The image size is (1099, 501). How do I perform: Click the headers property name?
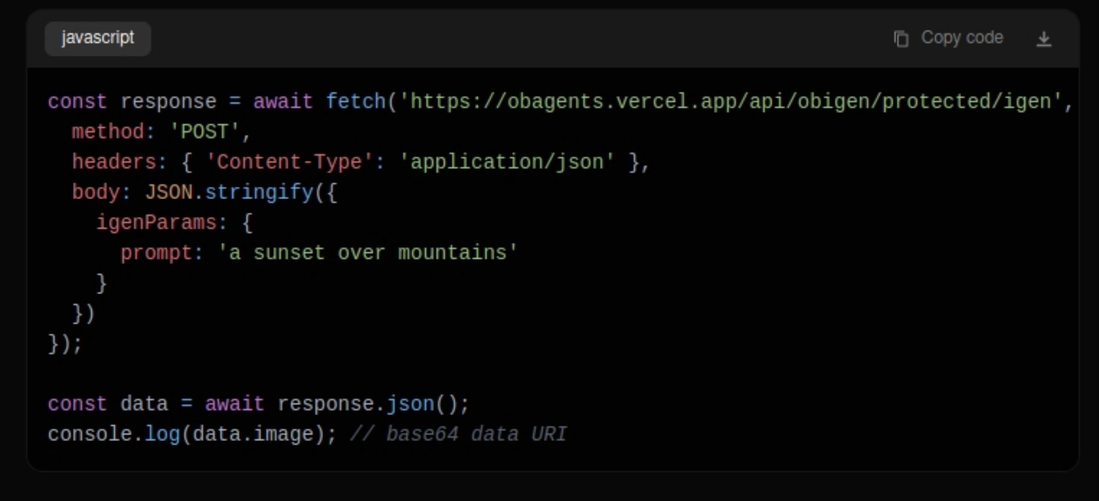tap(114, 162)
